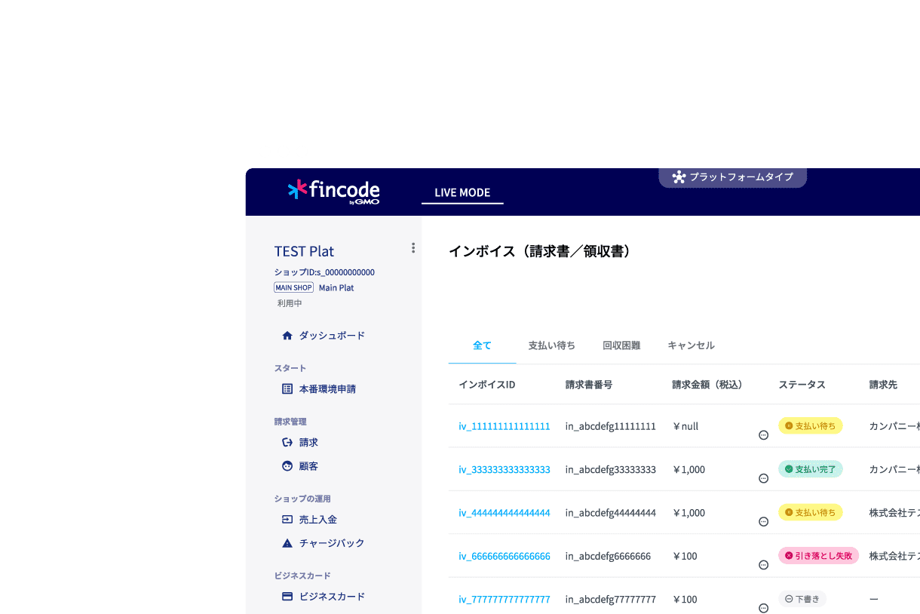Open invoice link iv_333333333333333

tap(504, 469)
